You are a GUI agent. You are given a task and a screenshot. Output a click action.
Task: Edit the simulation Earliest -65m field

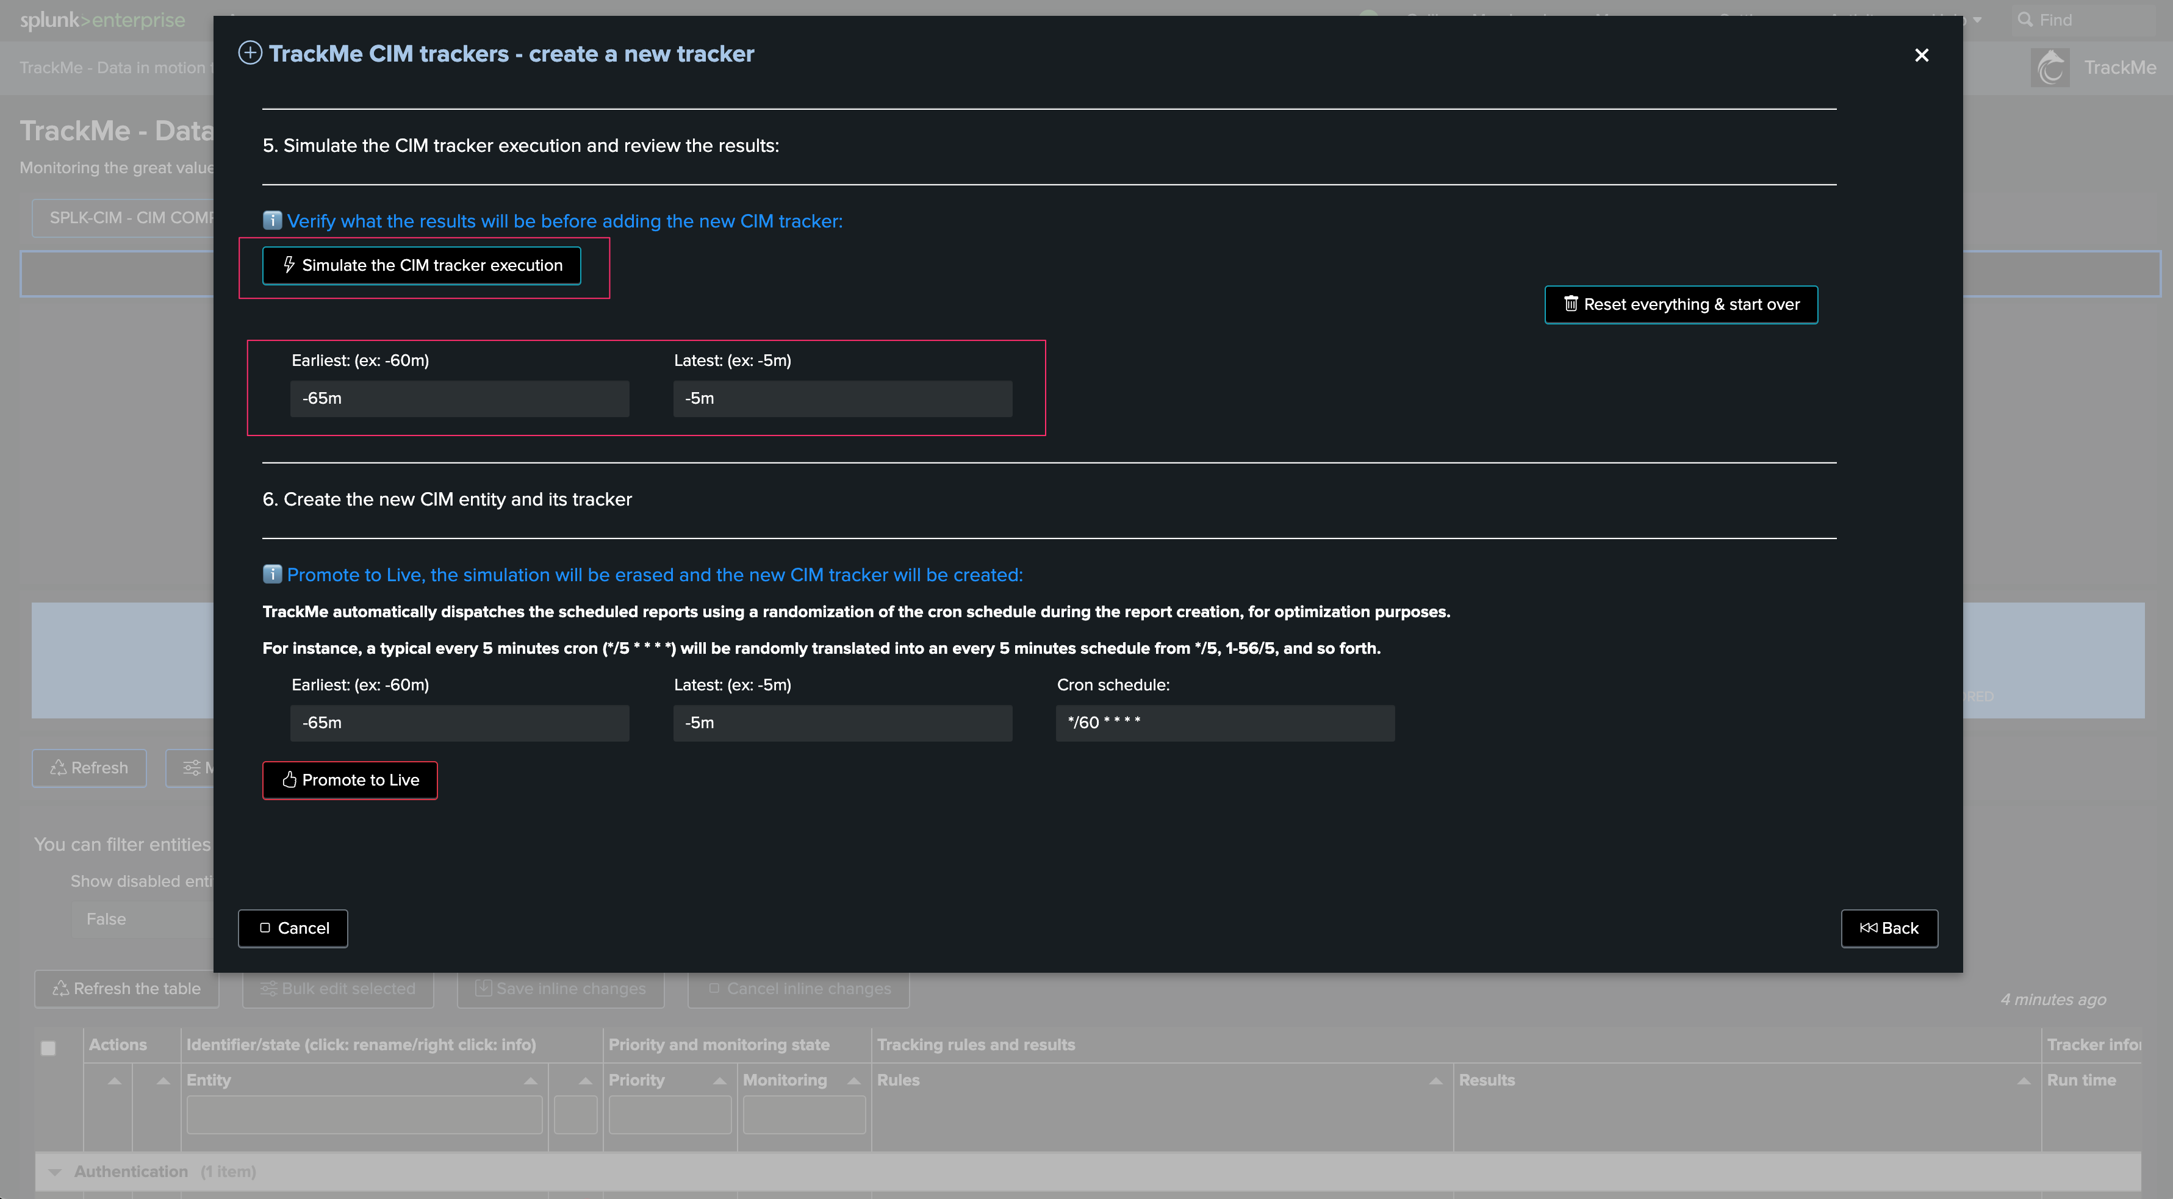(x=460, y=399)
